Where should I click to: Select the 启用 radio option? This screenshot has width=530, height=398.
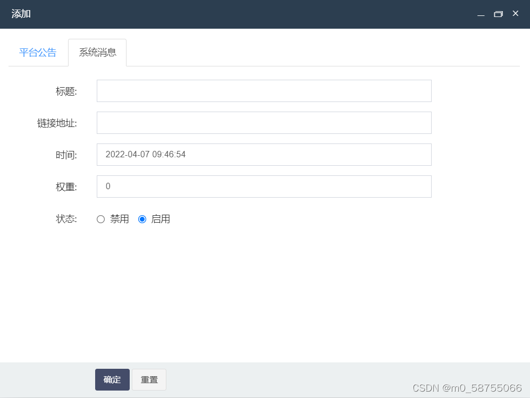coord(142,219)
